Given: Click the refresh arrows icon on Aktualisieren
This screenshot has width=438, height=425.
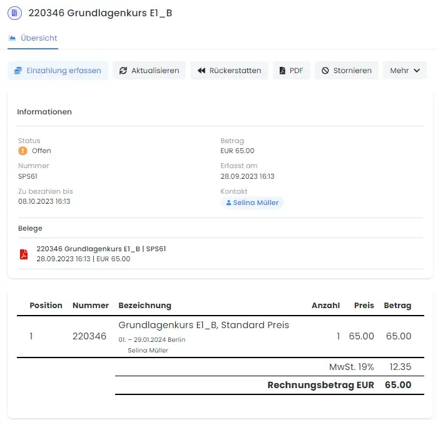Looking at the screenshot, I should tap(123, 71).
